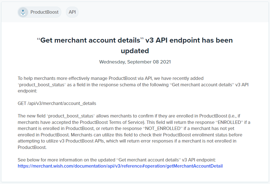Click the ProductBoost rocket icon
270x184 pixels.
click(x=23, y=12)
